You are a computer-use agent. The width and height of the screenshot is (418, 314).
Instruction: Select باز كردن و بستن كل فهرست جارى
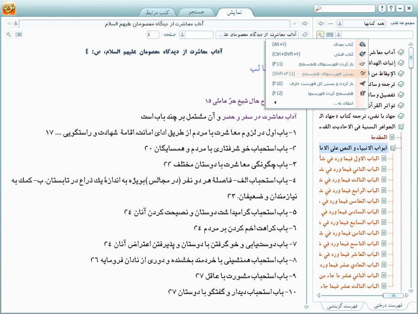click(316, 84)
